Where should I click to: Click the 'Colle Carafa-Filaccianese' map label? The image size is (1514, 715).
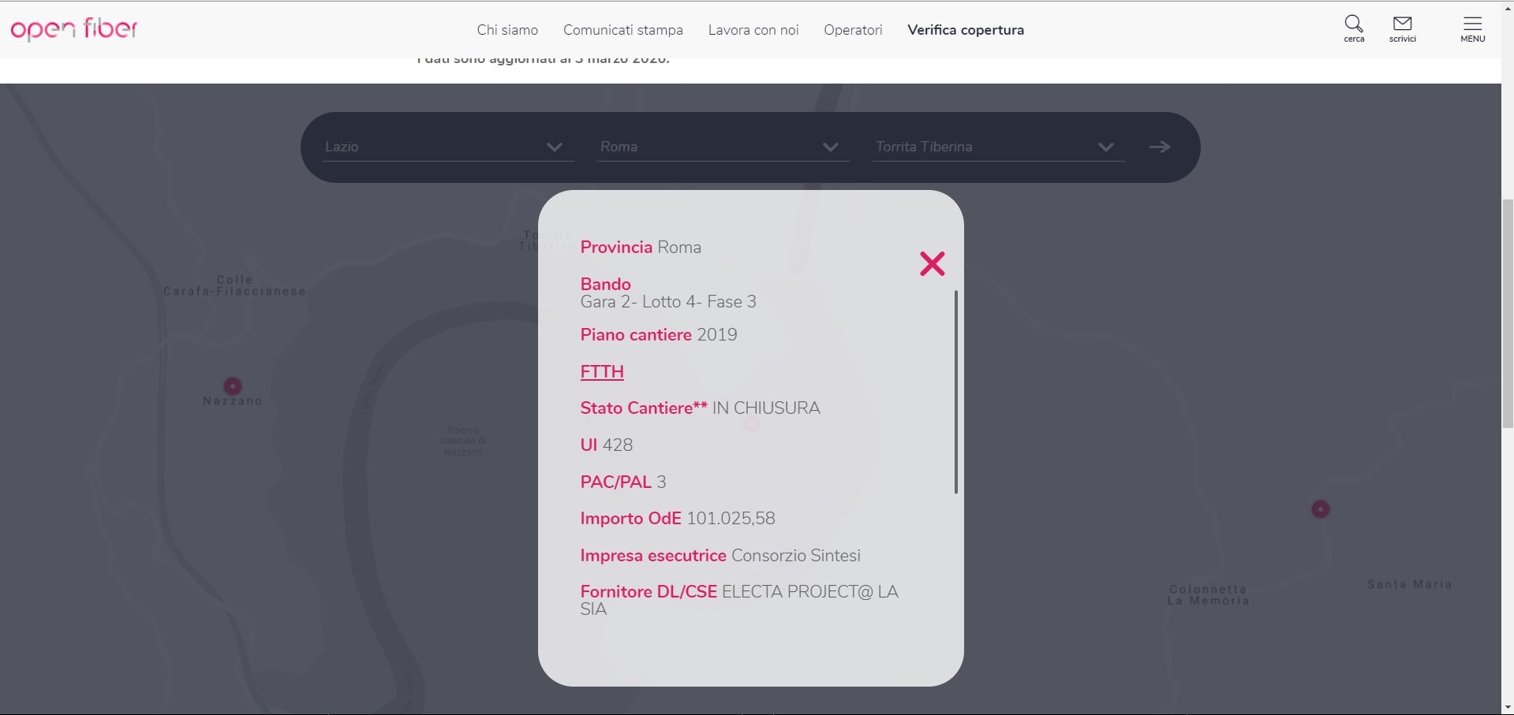click(234, 285)
